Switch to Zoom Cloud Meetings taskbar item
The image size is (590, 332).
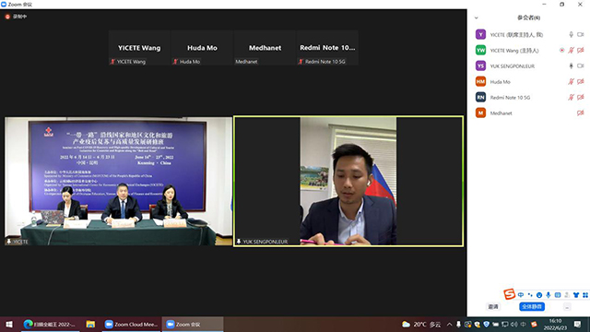(131, 324)
